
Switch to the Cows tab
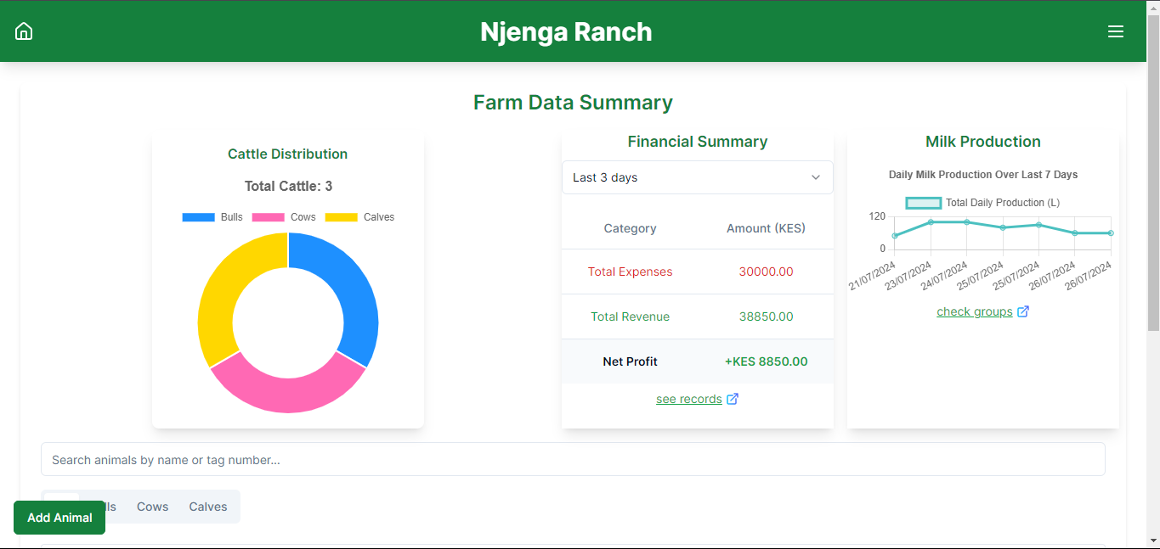coord(152,507)
